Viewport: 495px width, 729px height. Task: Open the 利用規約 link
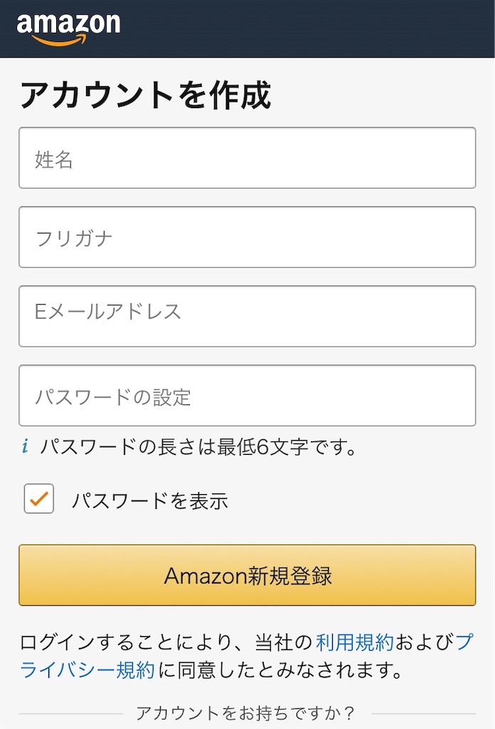[355, 642]
